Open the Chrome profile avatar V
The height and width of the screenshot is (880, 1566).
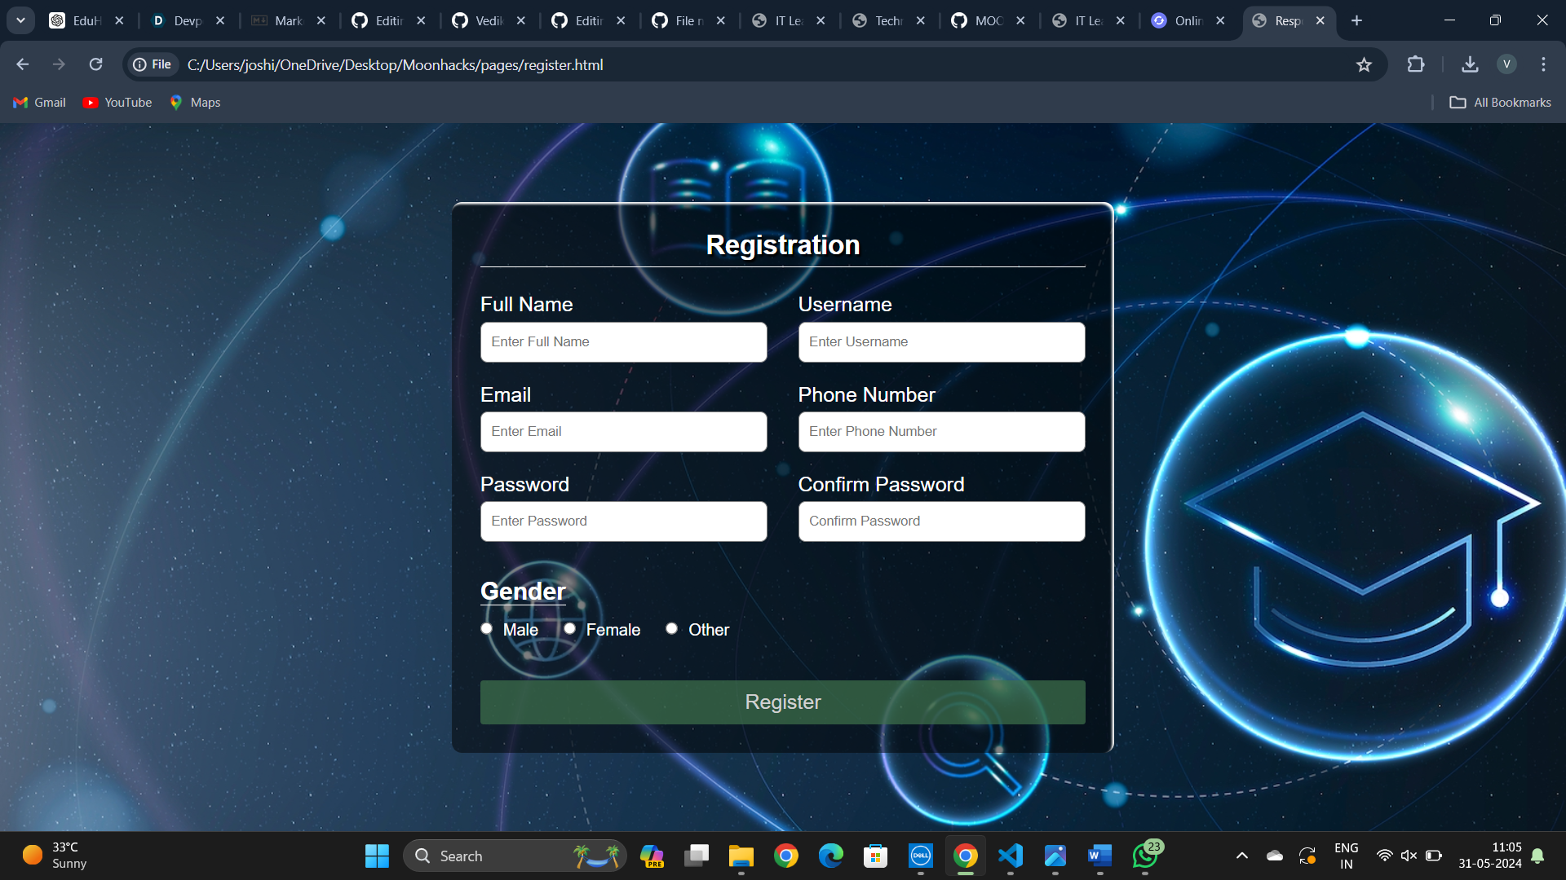point(1506,64)
